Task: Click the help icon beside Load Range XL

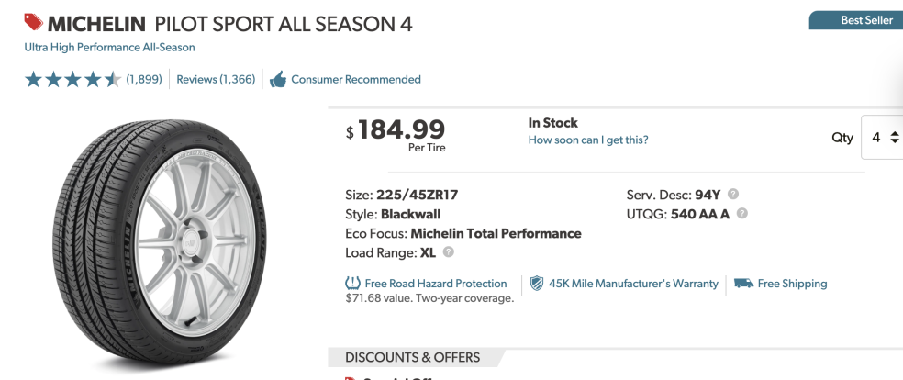Action: click(x=449, y=252)
